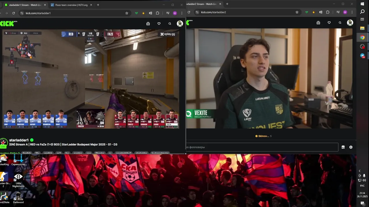
Task: Open the volume tray icon
Action: [364, 180]
